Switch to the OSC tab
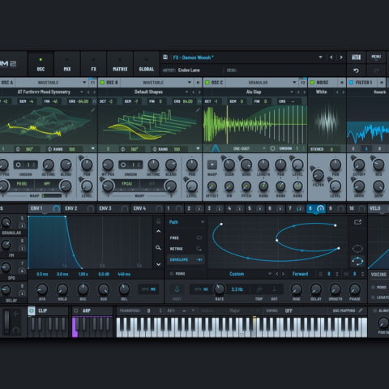 [x=41, y=64]
